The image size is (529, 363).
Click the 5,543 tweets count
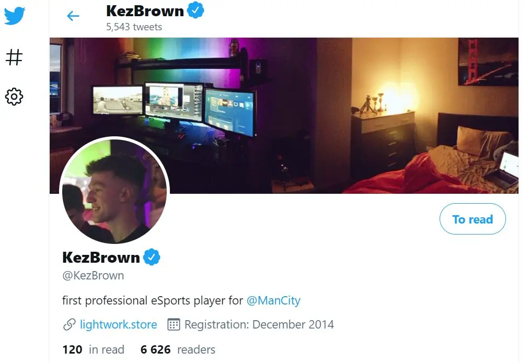tap(134, 27)
